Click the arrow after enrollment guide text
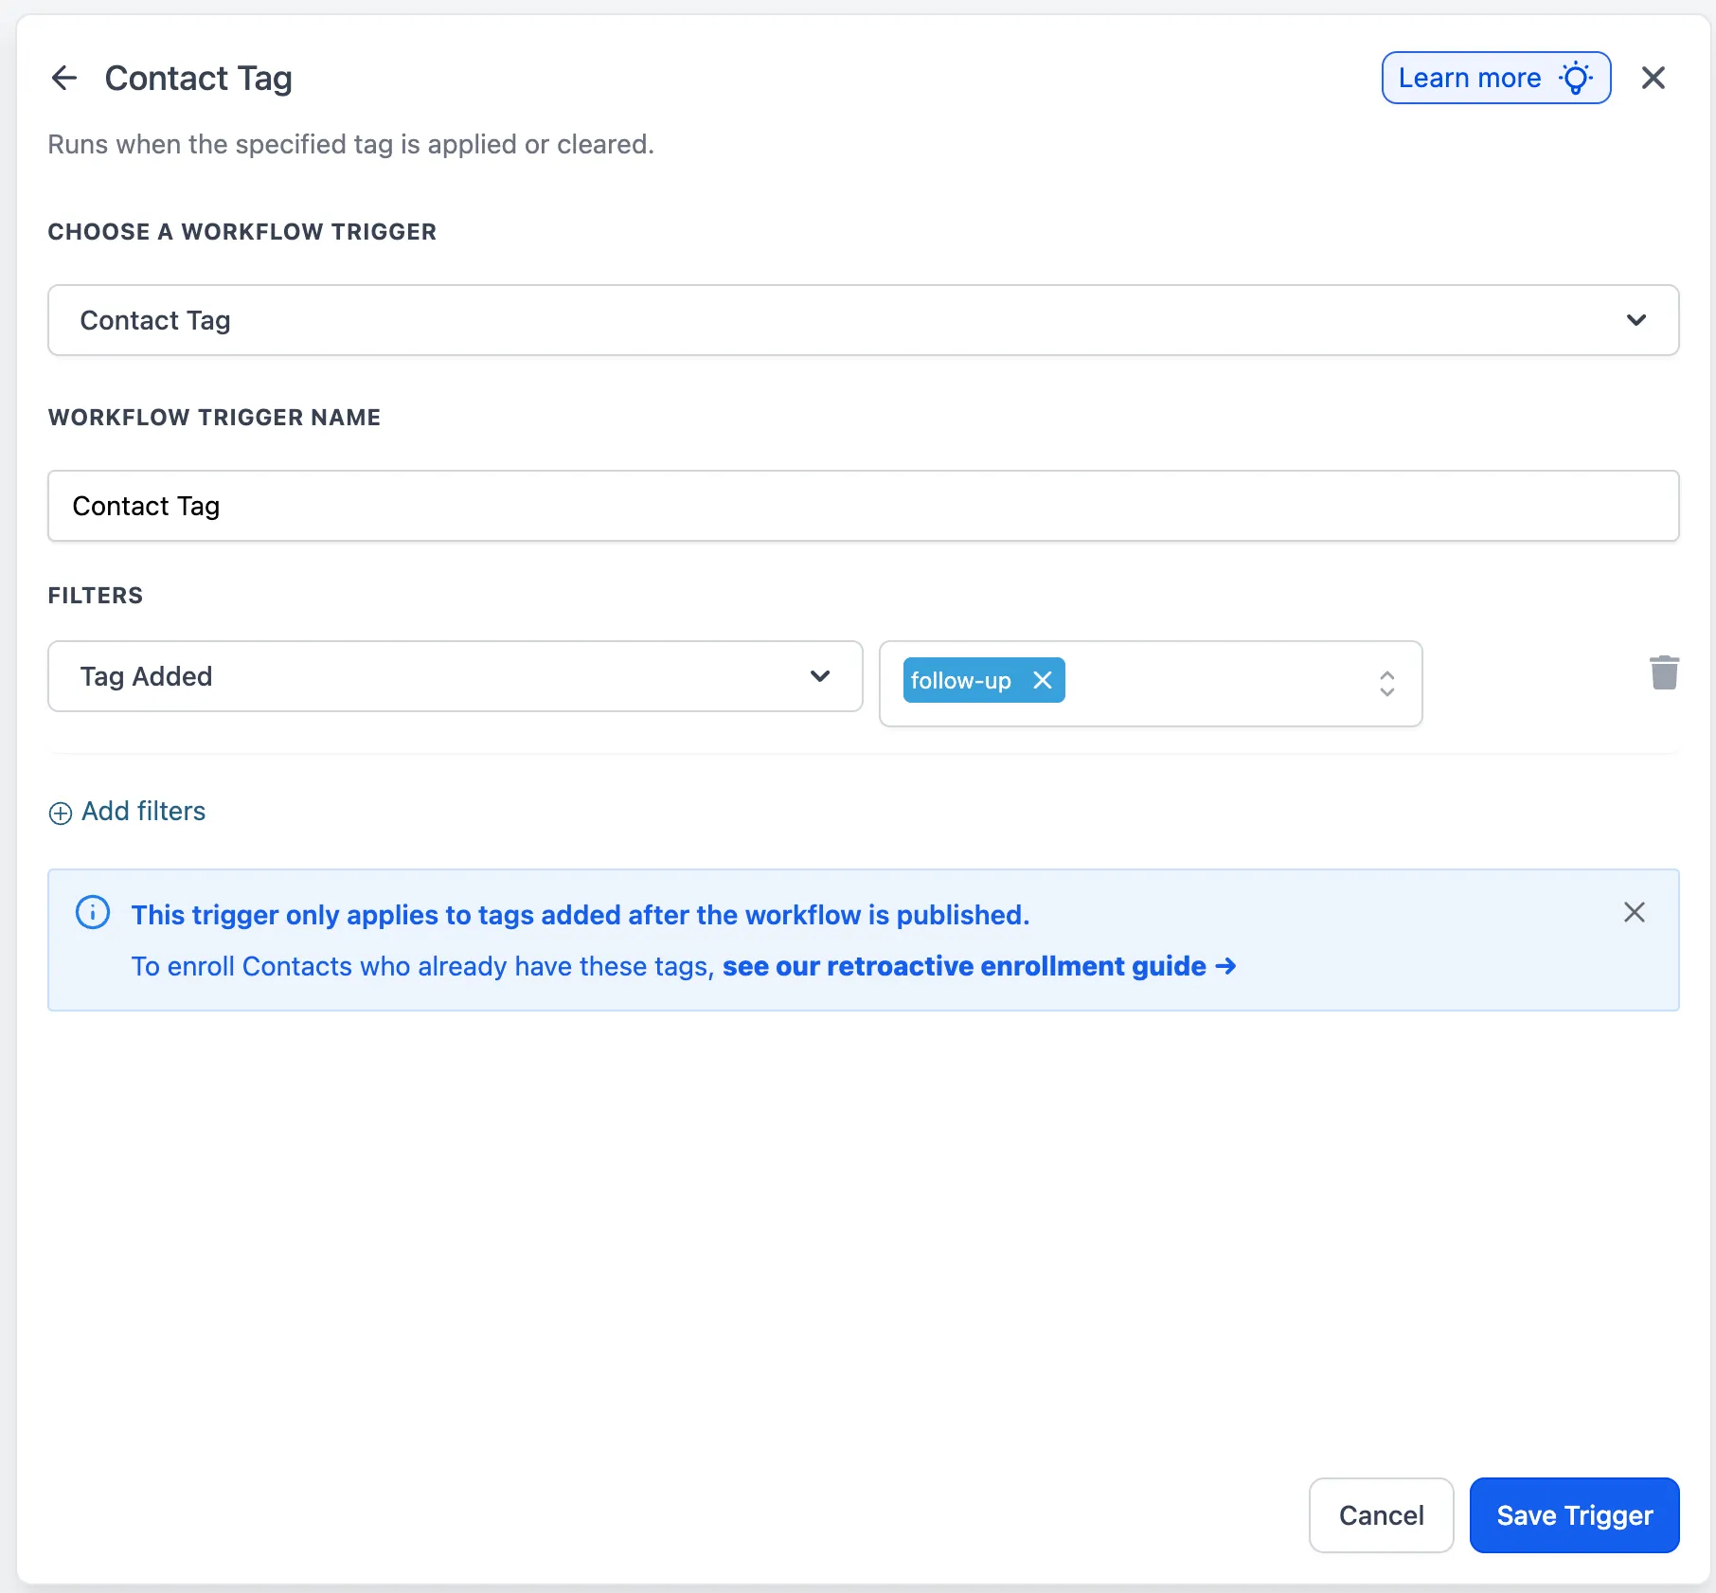Viewport: 1716px width, 1593px height. point(1225,966)
